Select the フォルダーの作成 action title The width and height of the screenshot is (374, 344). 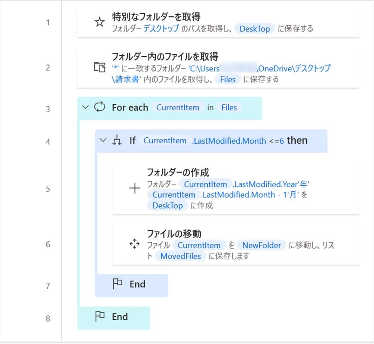tap(178, 172)
